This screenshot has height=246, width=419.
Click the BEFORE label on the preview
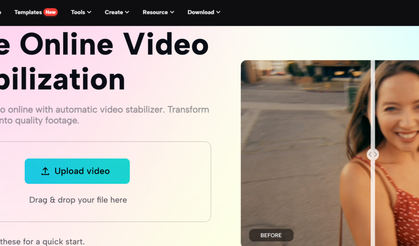click(x=271, y=235)
